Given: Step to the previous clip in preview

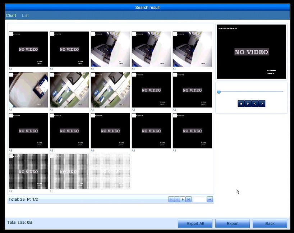Looking at the screenshot, I should pyautogui.click(x=255, y=104).
